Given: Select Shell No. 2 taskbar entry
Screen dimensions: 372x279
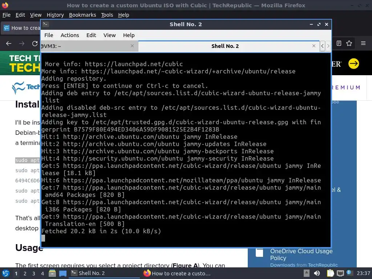Looking at the screenshot, I should pyautogui.click(x=104, y=273).
